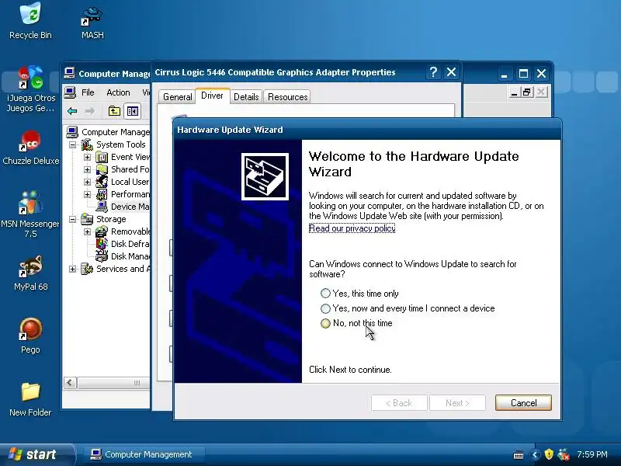Viewport: 621px width, 466px height.
Task: Click the security shield tray icon
Action: 549,454
